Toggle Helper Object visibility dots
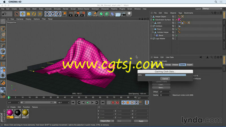The image size is (226, 127). (175, 17)
